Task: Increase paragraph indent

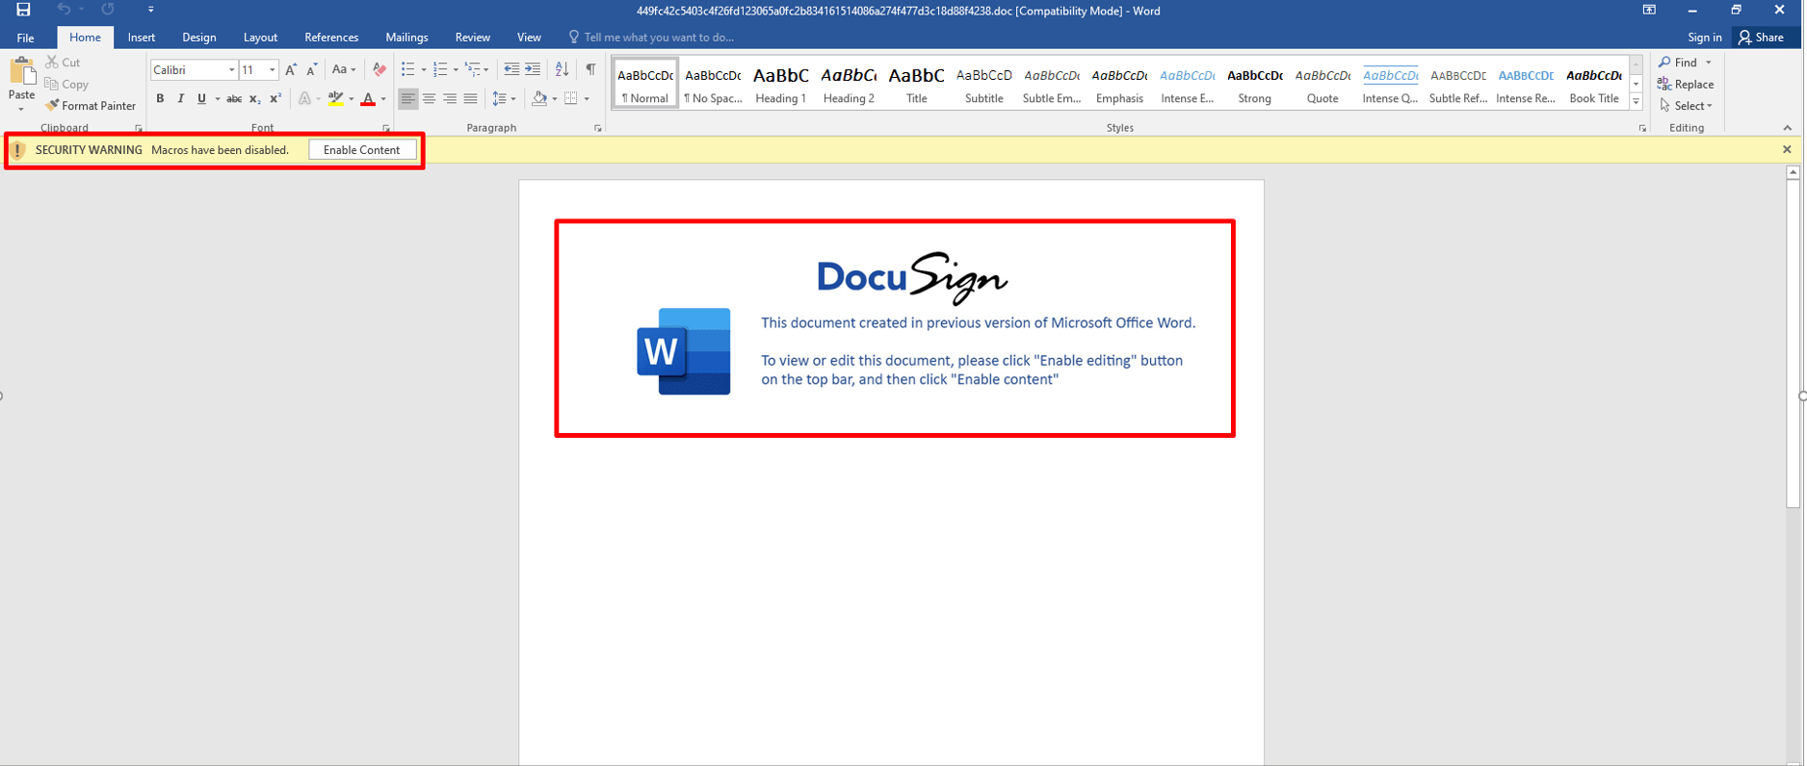Action: pyautogui.click(x=533, y=69)
